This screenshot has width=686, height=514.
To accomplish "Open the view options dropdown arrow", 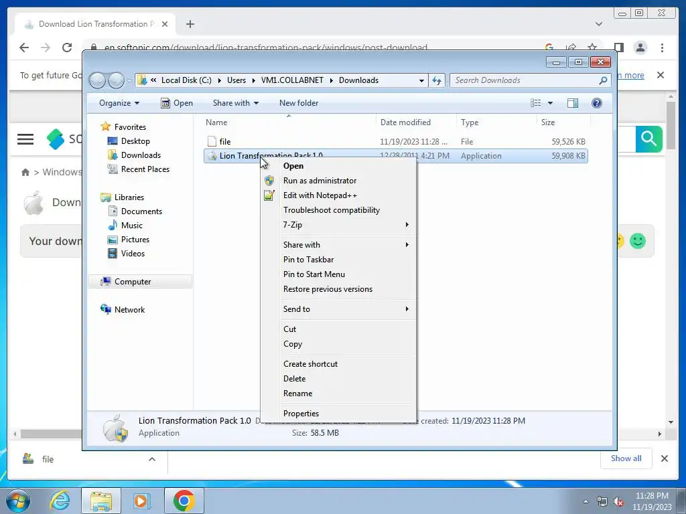I will click(x=551, y=103).
